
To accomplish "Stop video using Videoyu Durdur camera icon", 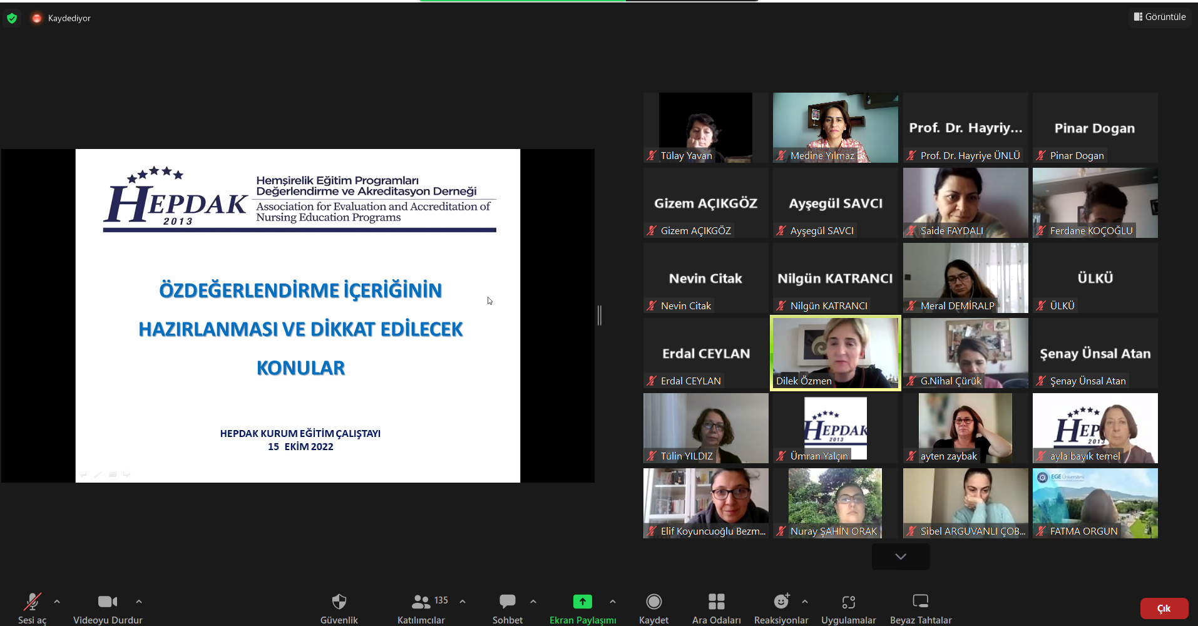I will tap(108, 602).
